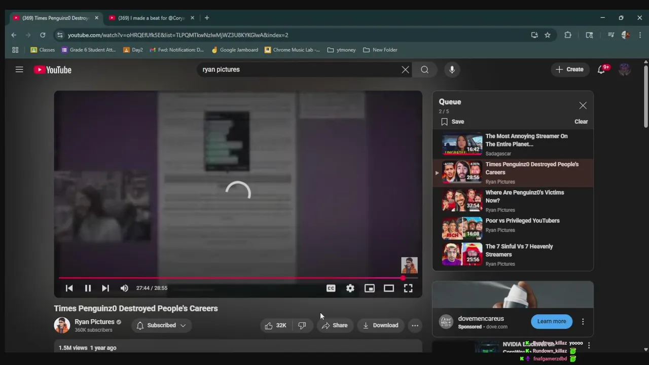Open the account avatar menu
This screenshot has width=649, height=365.
point(625,69)
